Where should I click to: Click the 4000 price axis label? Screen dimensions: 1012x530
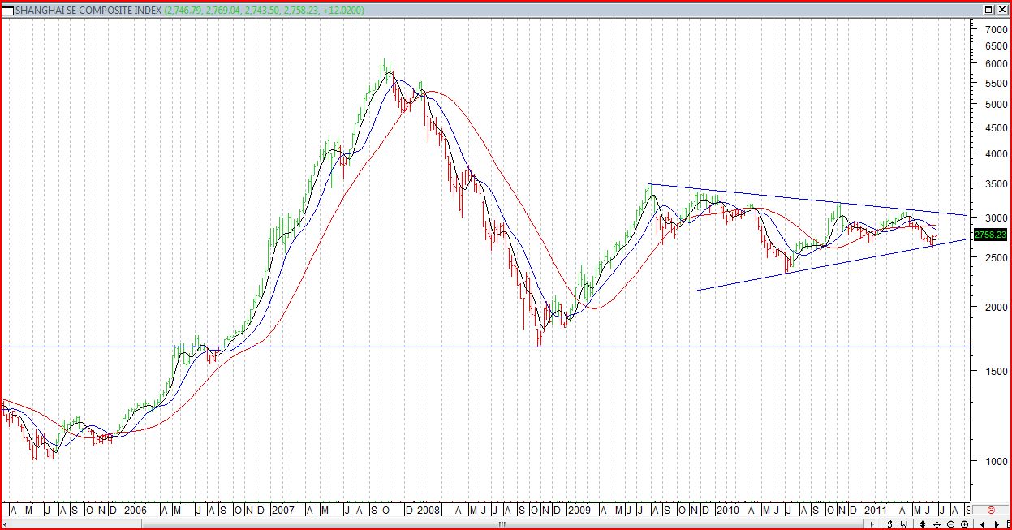pyautogui.click(x=995, y=154)
